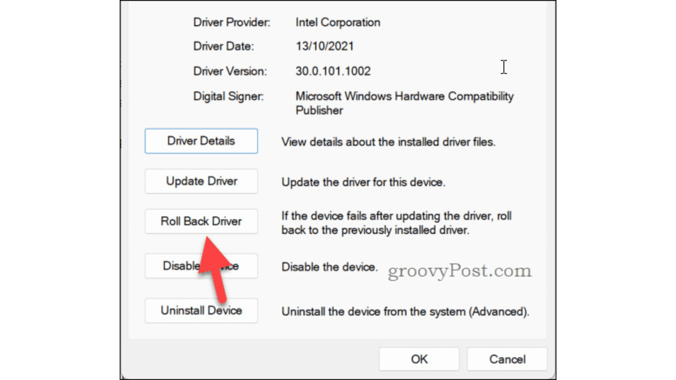
Task: Select the Driver Date value 13/10/2021
Action: pyautogui.click(x=325, y=46)
